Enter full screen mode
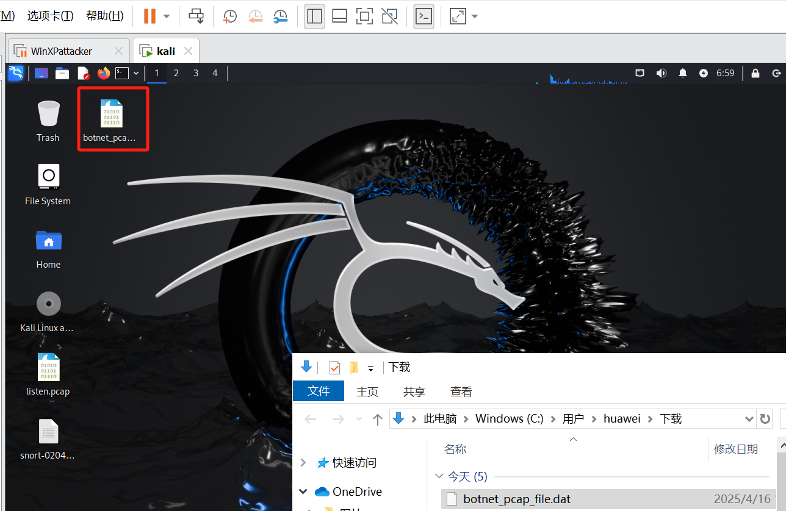786x511 pixels. [364, 16]
